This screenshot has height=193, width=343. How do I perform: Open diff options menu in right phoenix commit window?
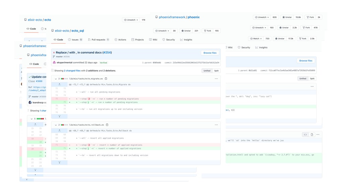312,86
